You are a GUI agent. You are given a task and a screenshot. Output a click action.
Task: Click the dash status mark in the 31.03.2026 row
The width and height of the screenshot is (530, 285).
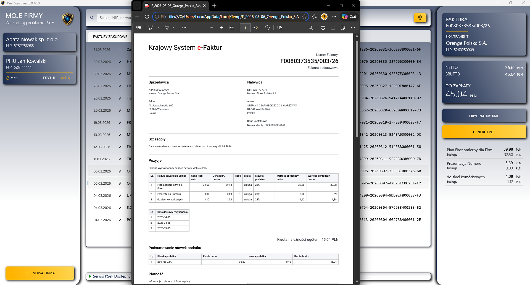[120, 50]
